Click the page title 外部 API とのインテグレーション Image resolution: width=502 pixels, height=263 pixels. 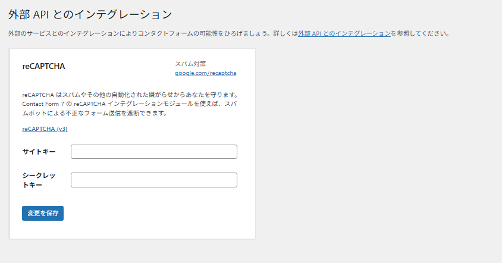[90, 14]
